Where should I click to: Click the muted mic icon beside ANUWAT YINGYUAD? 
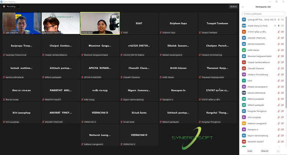[x=278, y=38]
